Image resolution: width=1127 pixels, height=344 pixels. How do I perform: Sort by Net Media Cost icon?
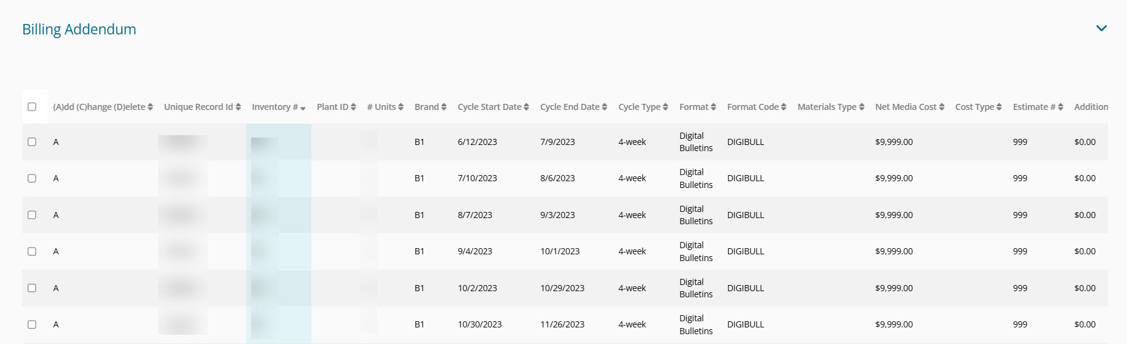coord(942,107)
